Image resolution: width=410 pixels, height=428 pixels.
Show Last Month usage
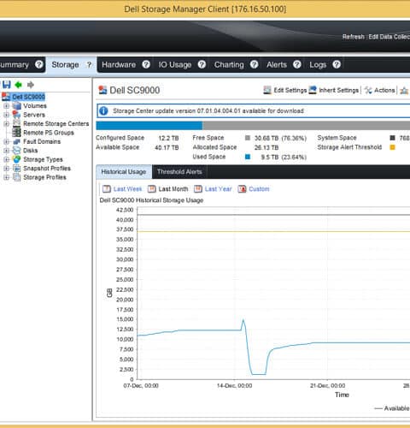[167, 189]
